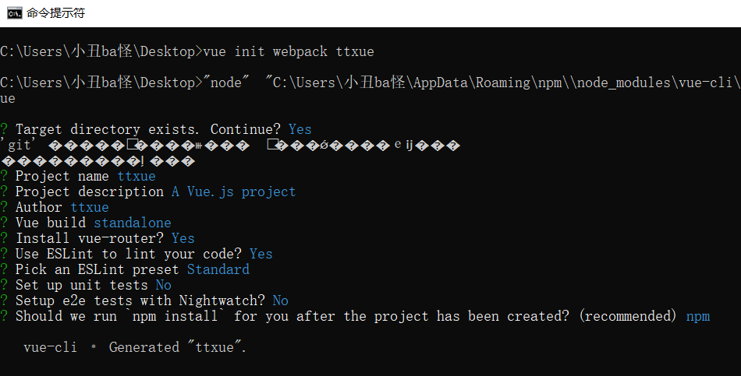Click the 命令提示符 window title text

pos(55,12)
